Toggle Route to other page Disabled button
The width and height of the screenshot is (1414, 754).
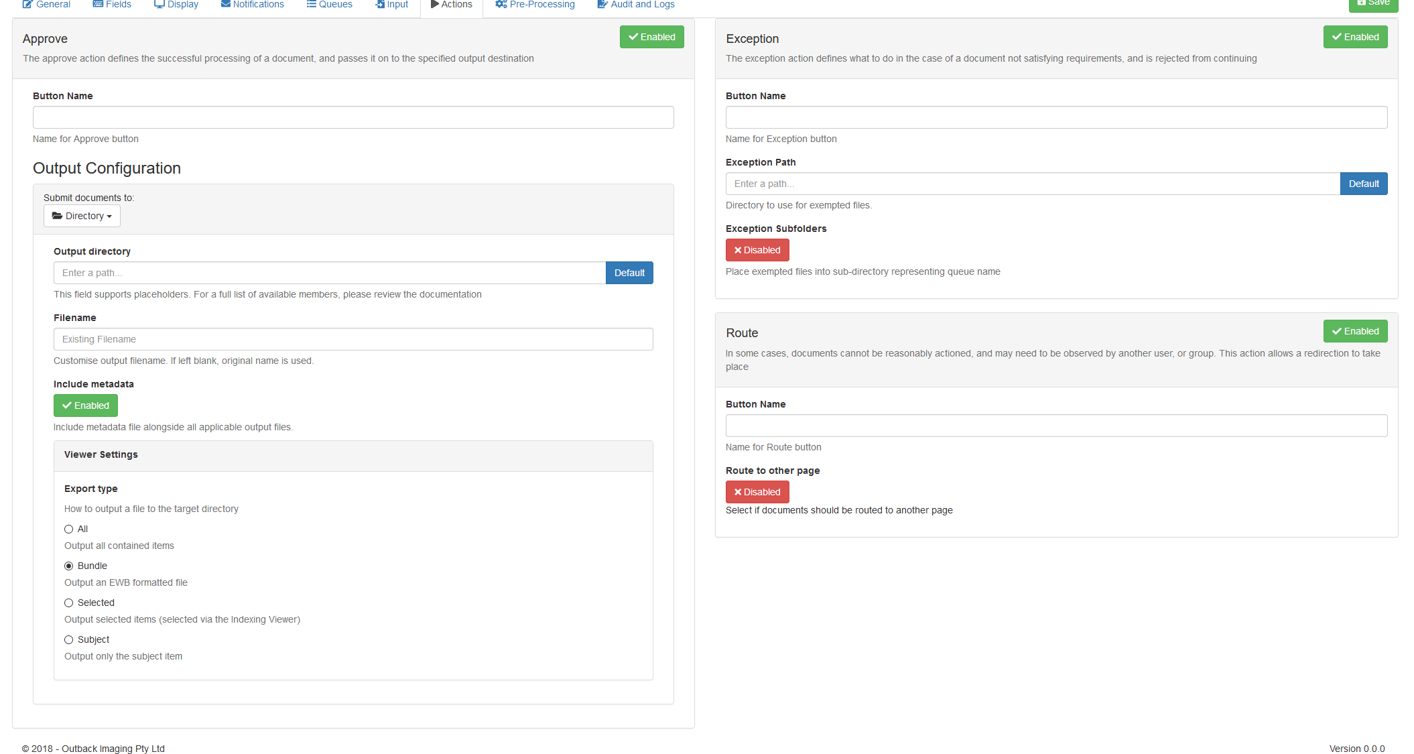[757, 492]
